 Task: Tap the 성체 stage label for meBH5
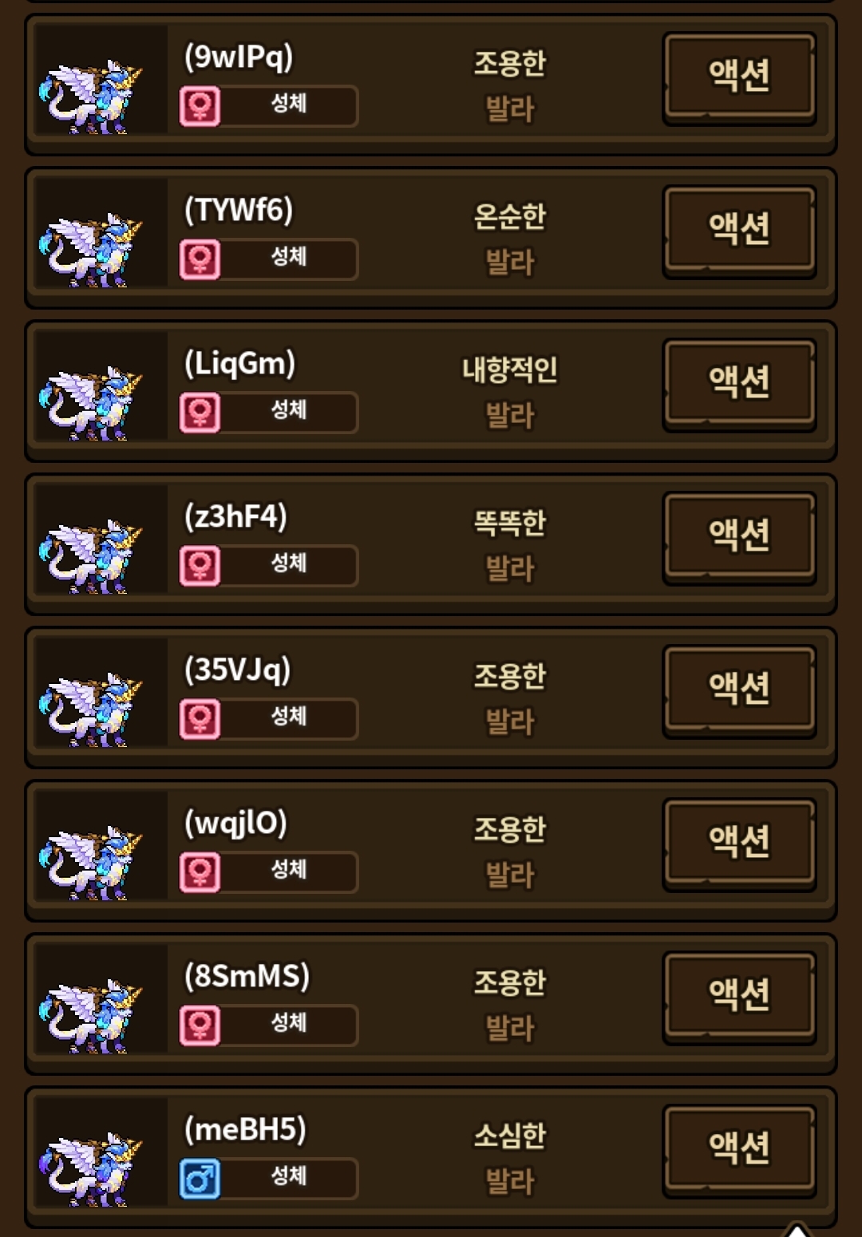point(288,1176)
